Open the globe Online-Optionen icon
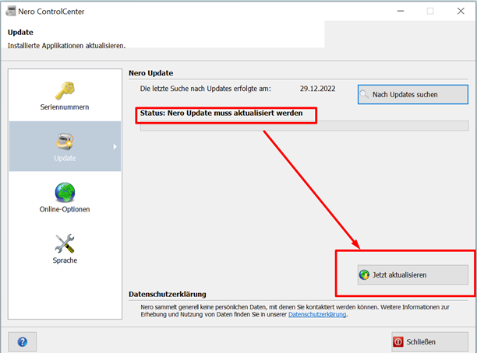This screenshot has height=353, width=477. pos(65,192)
